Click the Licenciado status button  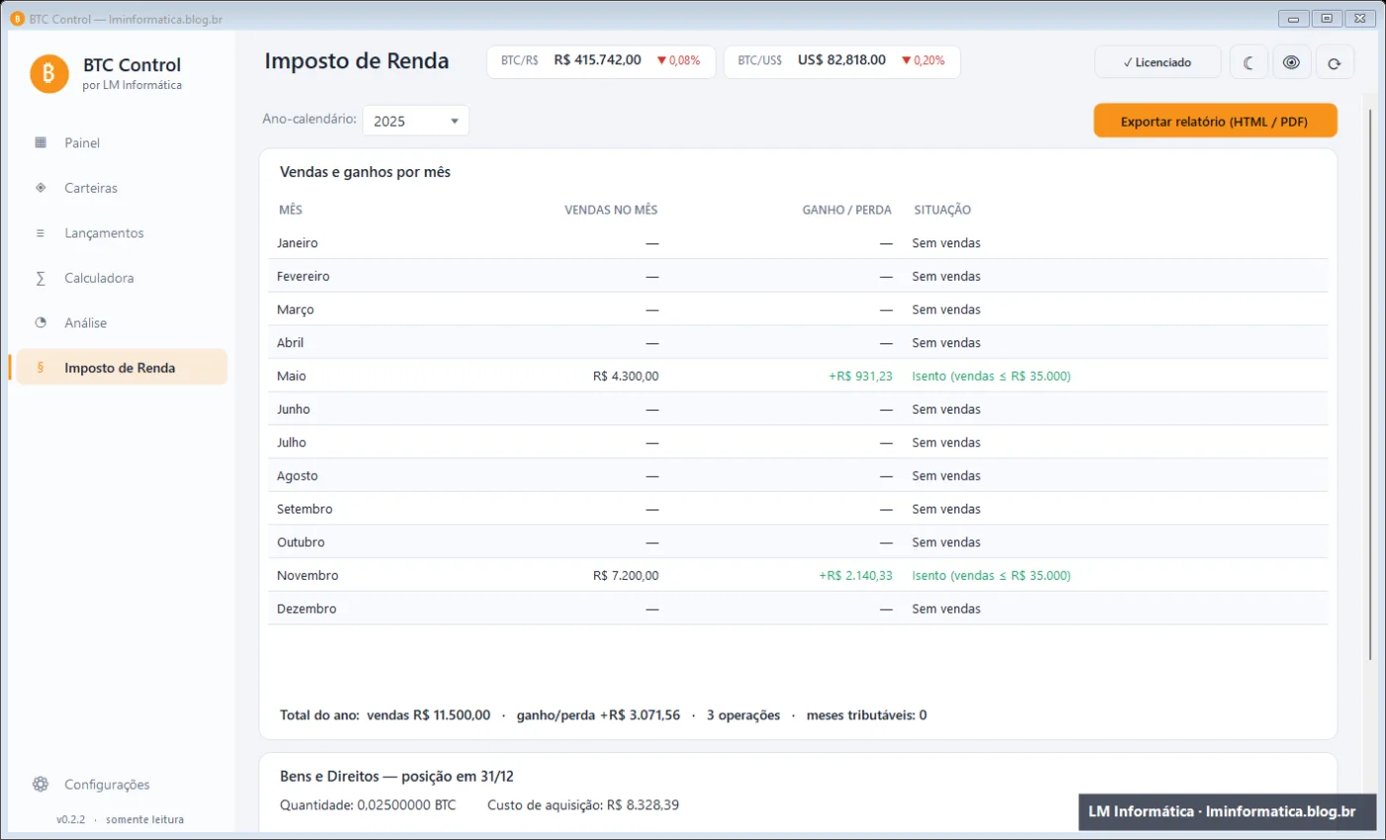pyautogui.click(x=1157, y=62)
